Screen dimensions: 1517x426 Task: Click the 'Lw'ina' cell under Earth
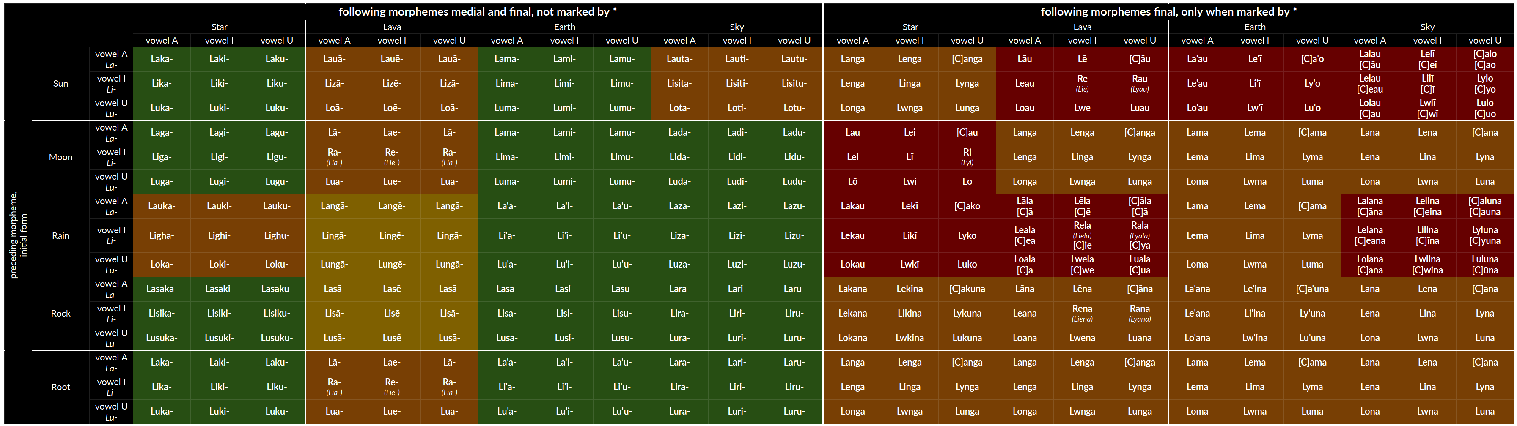(x=1255, y=338)
